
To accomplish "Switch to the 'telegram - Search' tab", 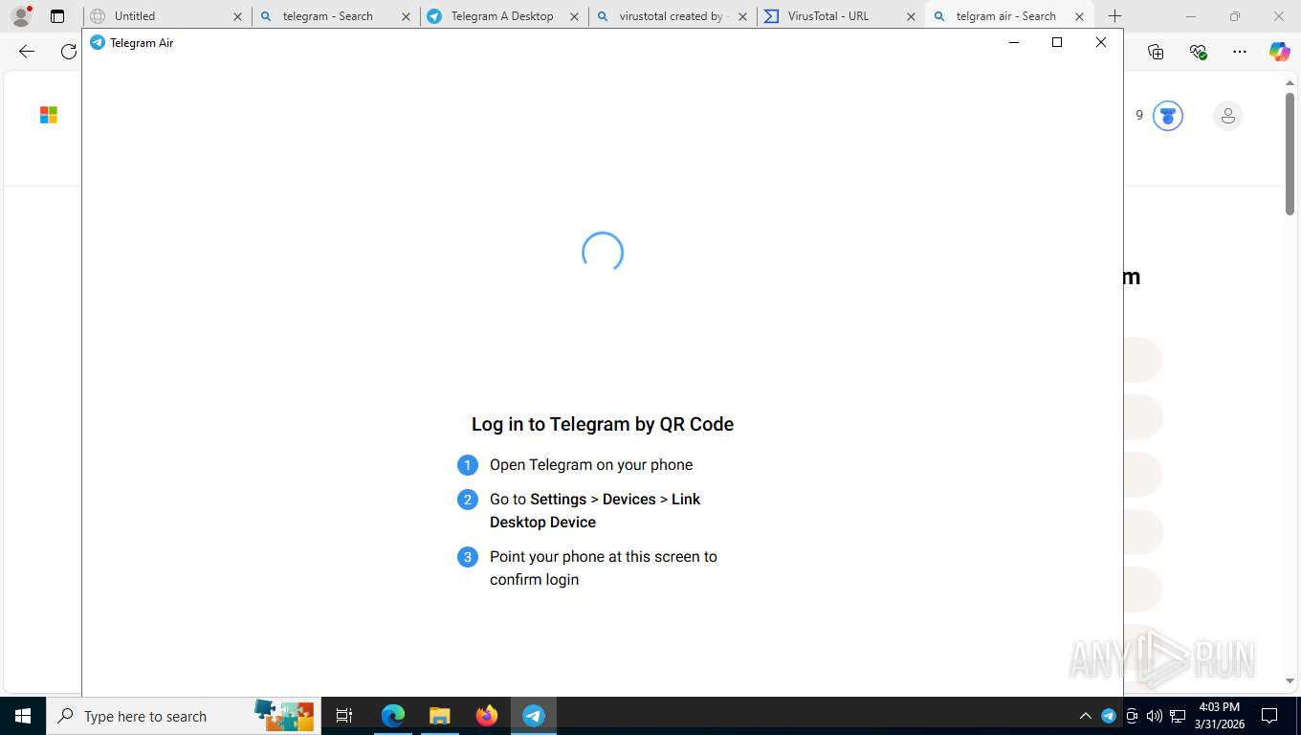I will 336,16.
